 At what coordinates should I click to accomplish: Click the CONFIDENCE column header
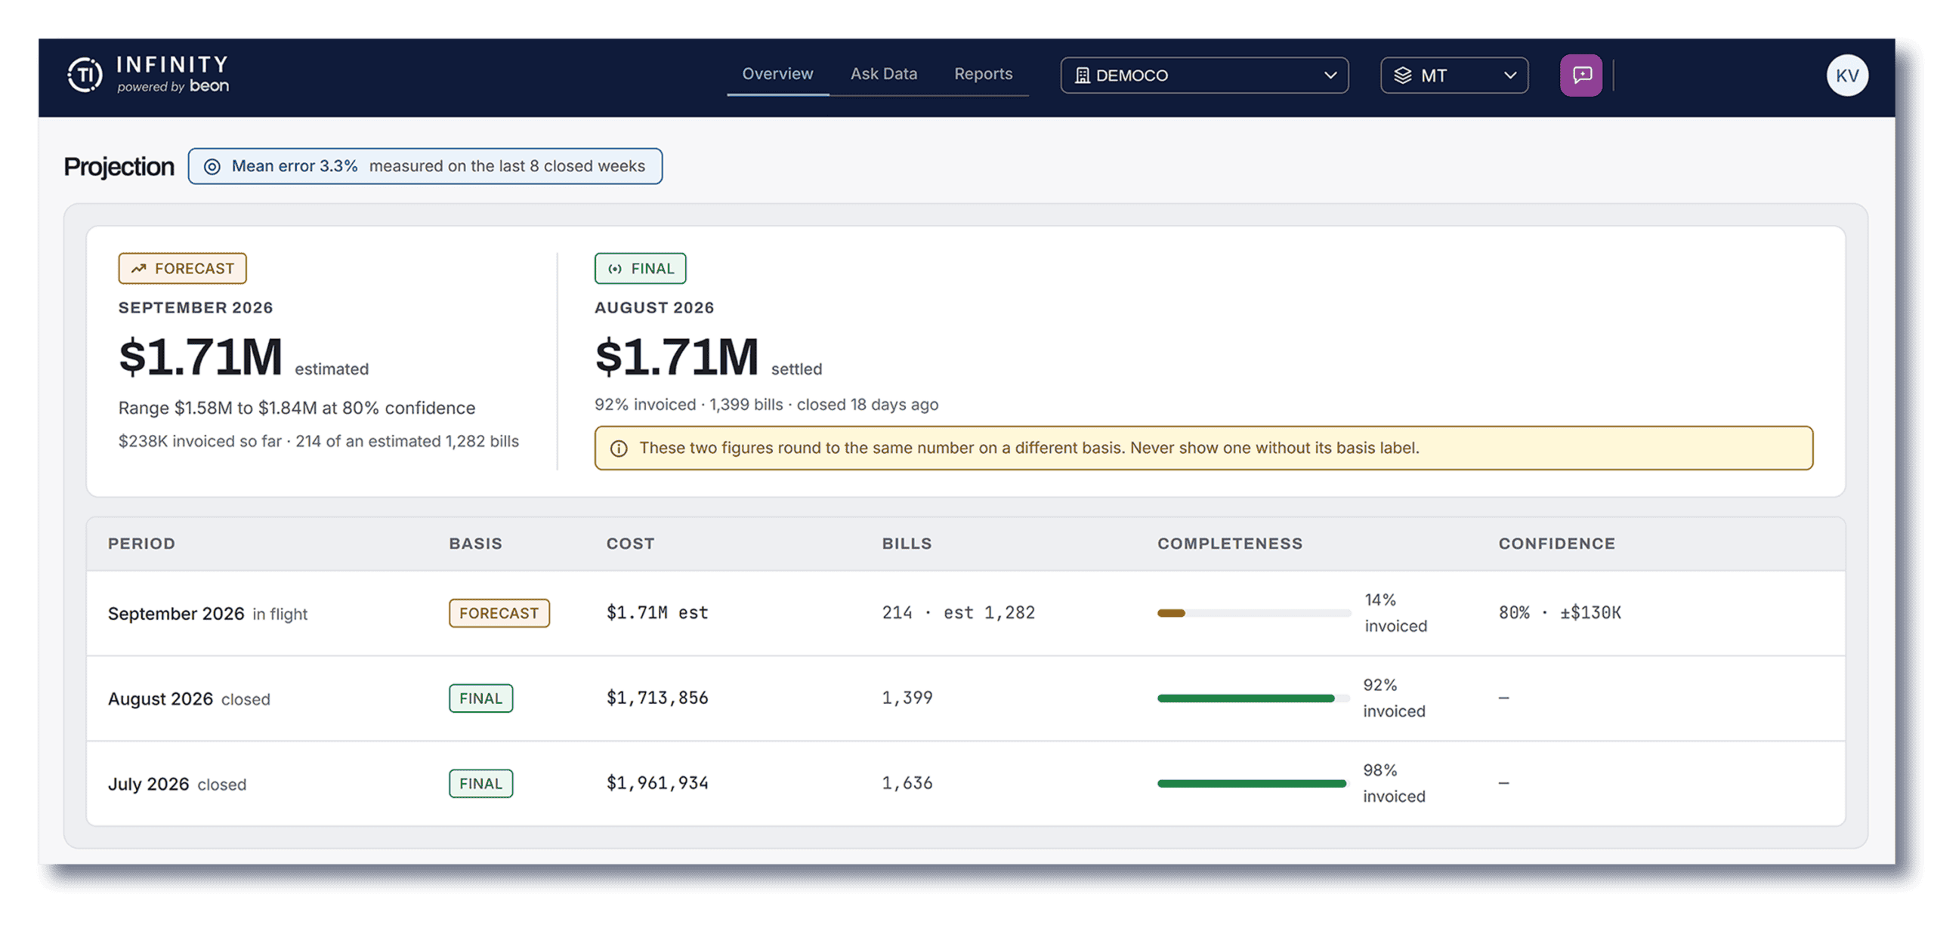(x=1556, y=544)
